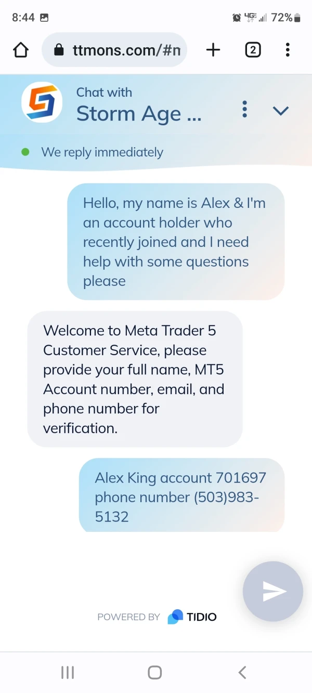
Task: Tap the site security padlock icon
Action: click(59, 50)
